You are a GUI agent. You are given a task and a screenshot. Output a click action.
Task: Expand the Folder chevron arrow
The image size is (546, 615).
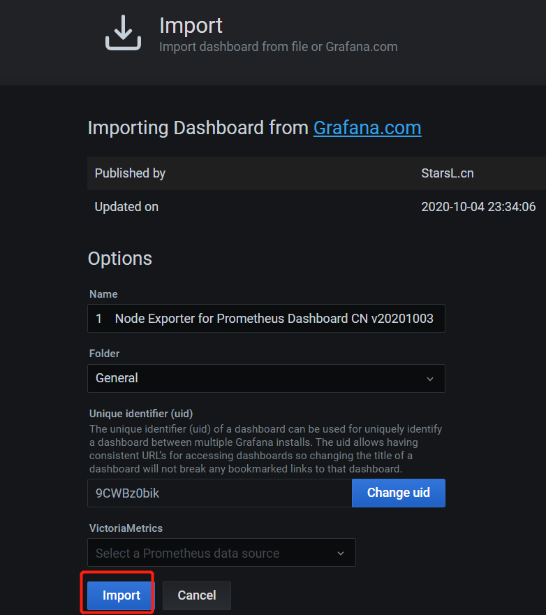click(x=430, y=379)
